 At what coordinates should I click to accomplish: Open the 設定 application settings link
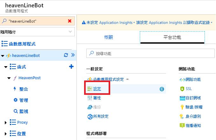pyautogui.click(x=97, y=89)
